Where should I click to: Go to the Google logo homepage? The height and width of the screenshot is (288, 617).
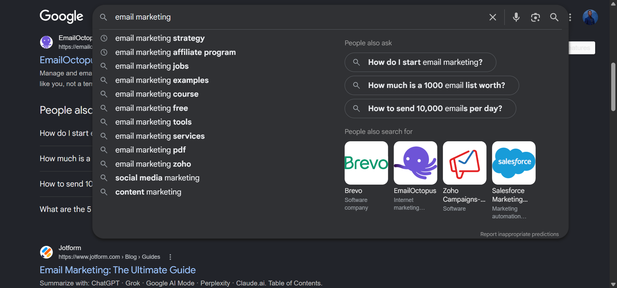click(x=61, y=16)
